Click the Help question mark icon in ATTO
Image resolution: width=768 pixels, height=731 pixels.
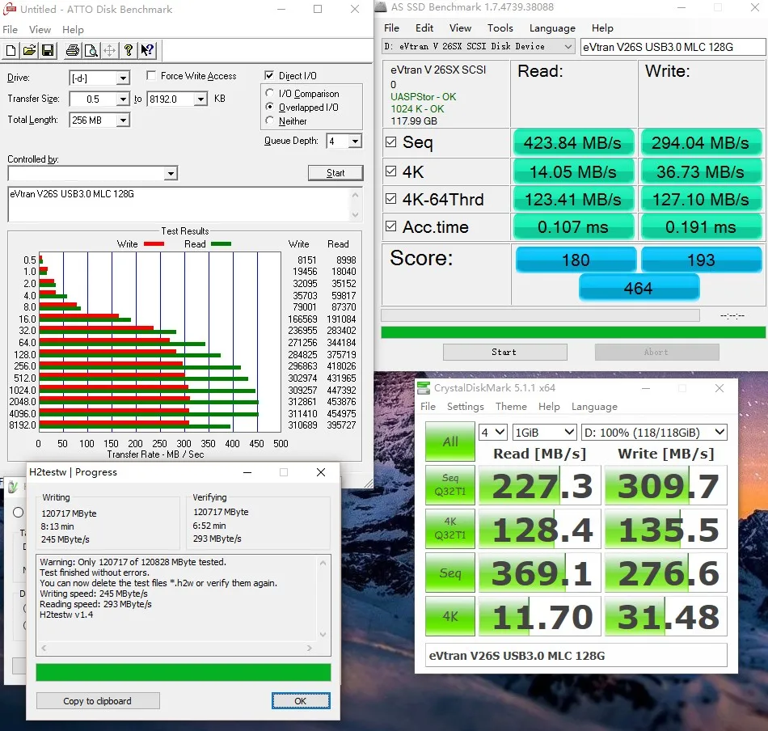[129, 50]
